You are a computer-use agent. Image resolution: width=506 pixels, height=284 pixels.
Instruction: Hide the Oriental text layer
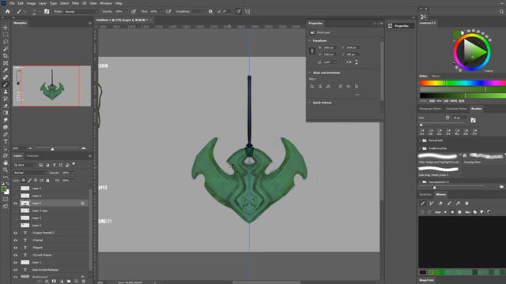pyautogui.click(x=15, y=240)
